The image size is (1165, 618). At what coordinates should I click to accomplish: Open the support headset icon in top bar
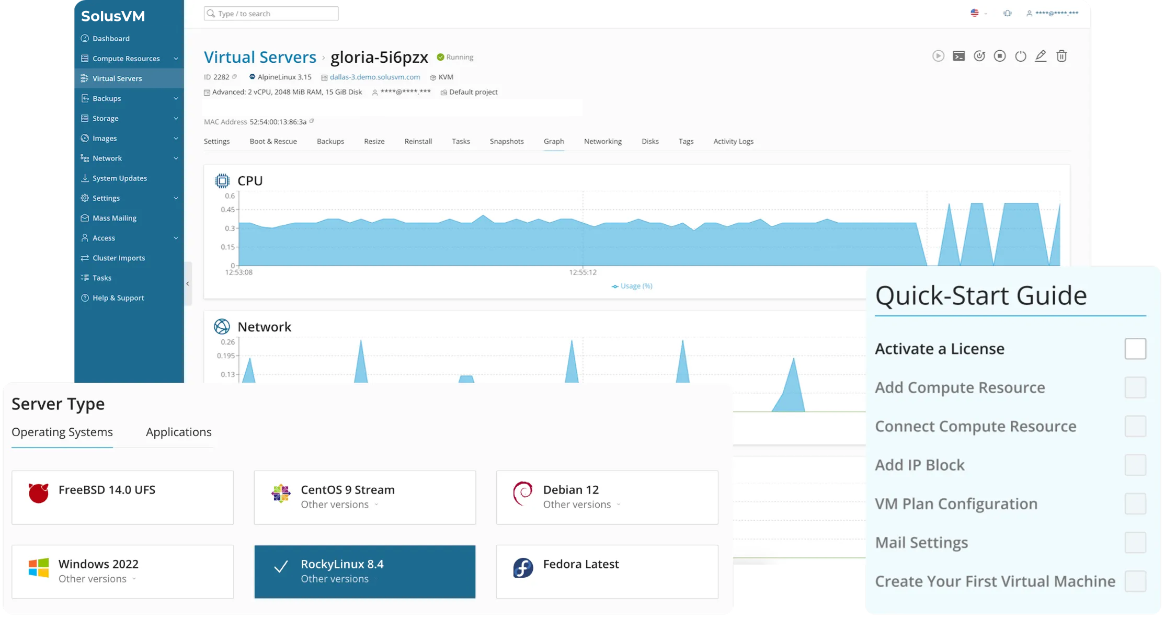(x=1007, y=13)
